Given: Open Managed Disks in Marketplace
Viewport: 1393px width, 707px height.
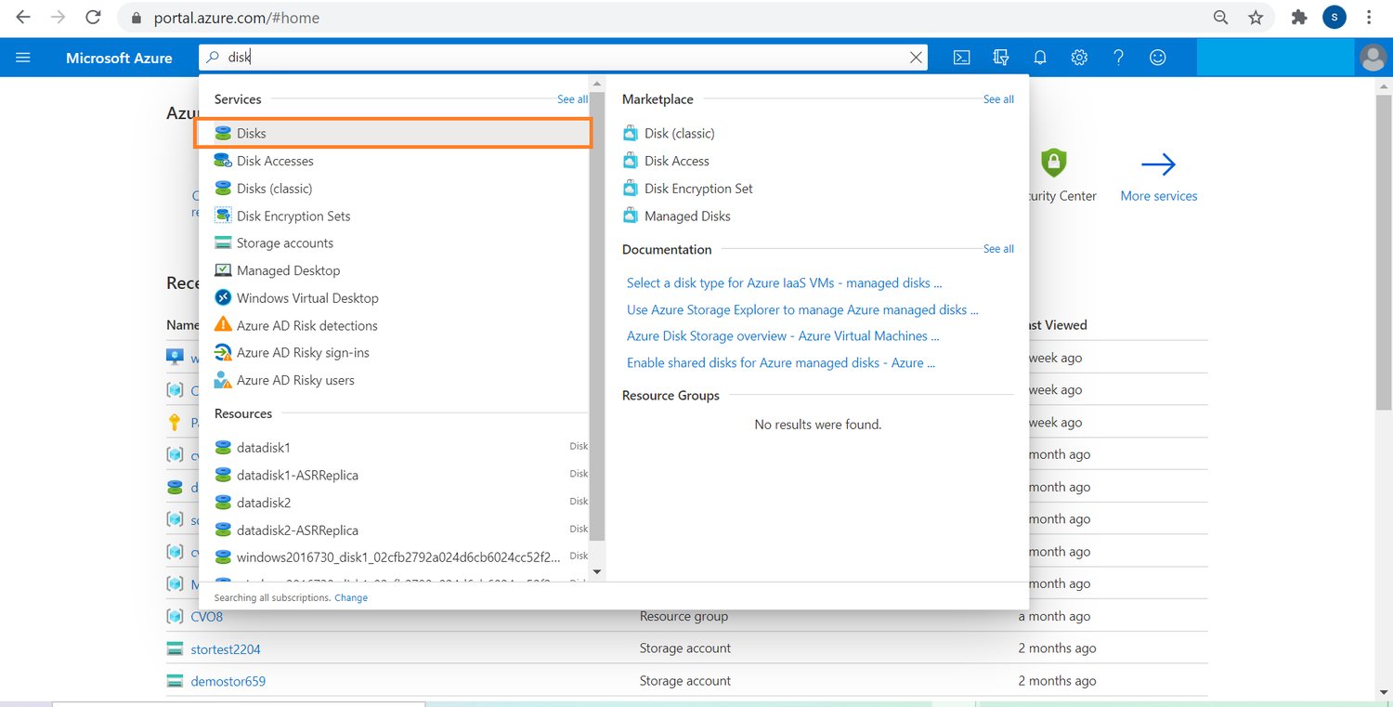Looking at the screenshot, I should coord(686,216).
